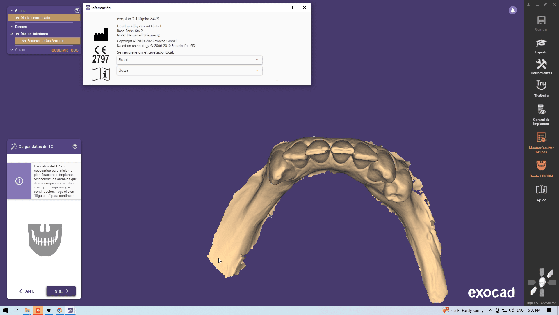Screen dimensions: 559x315
Task: Open the Brasil labeling dropdown
Action: (189, 60)
